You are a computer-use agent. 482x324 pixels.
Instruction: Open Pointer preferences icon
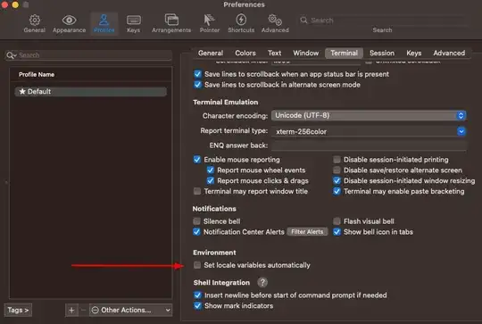pyautogui.click(x=210, y=20)
